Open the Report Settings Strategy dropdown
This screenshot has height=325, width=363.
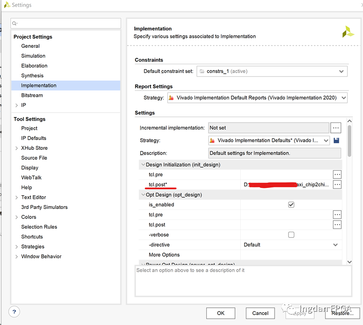click(257, 97)
